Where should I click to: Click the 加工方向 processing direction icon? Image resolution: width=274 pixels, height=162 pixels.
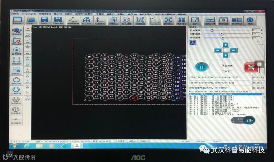pos(86,21)
